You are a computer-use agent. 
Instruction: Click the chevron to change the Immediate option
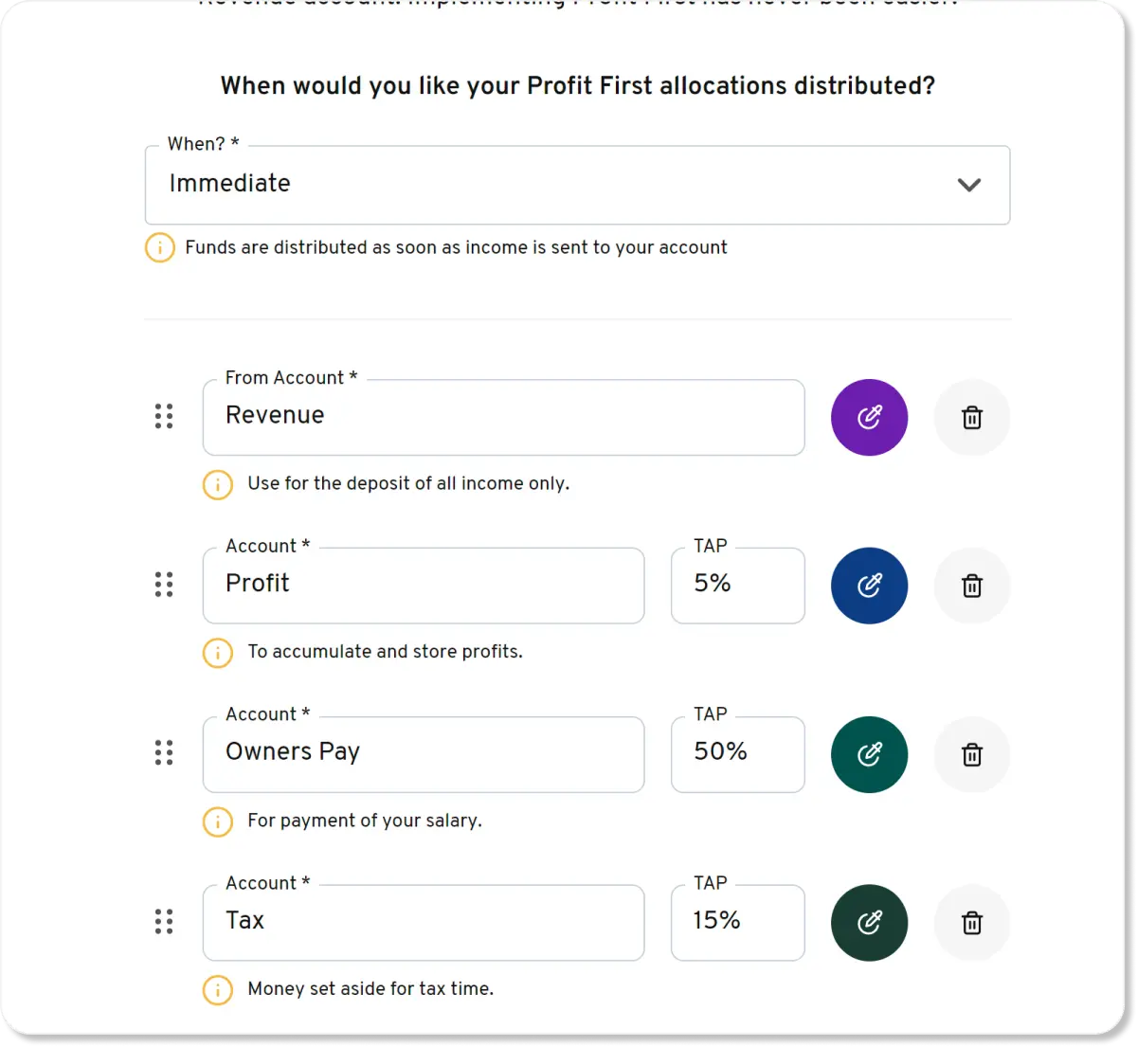pyautogui.click(x=969, y=185)
